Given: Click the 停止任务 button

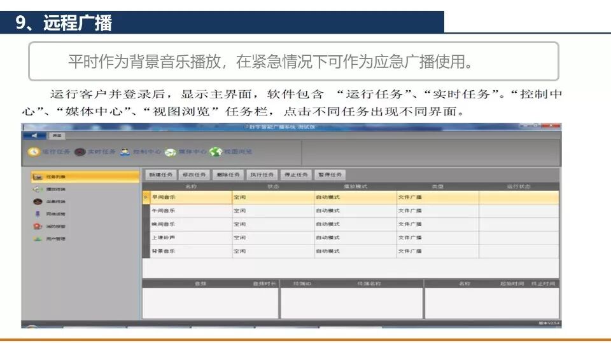Looking at the screenshot, I should point(296,175).
